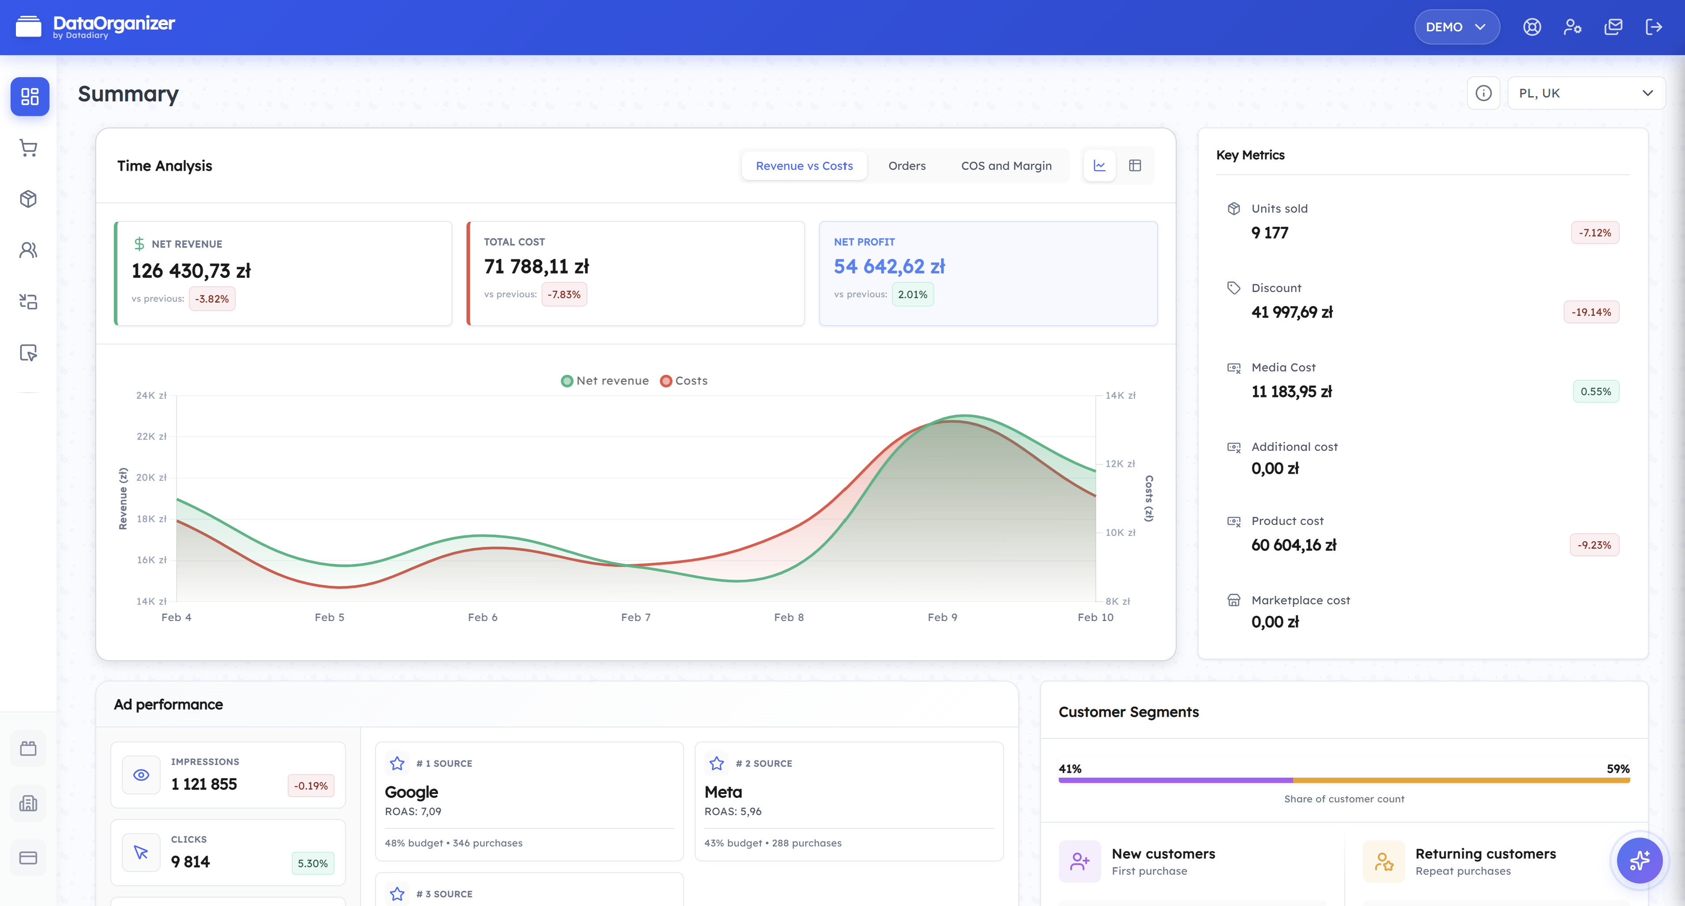This screenshot has height=906, width=1685.
Task: Switch to the Orders tab
Action: [x=906, y=165]
